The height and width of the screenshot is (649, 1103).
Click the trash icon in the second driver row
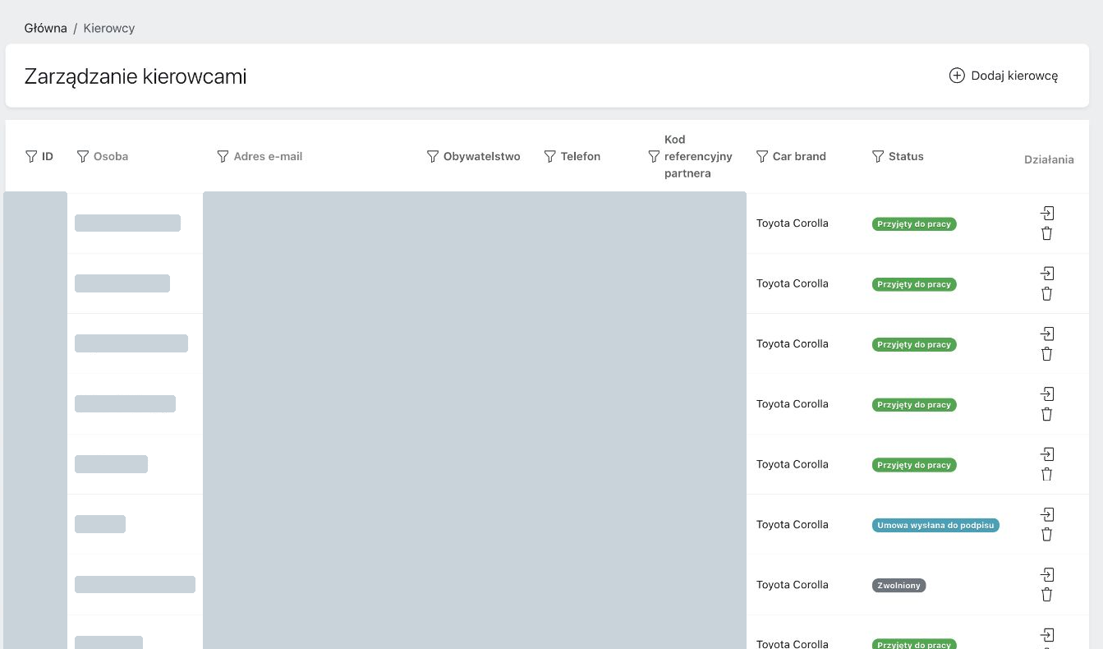[1047, 293]
